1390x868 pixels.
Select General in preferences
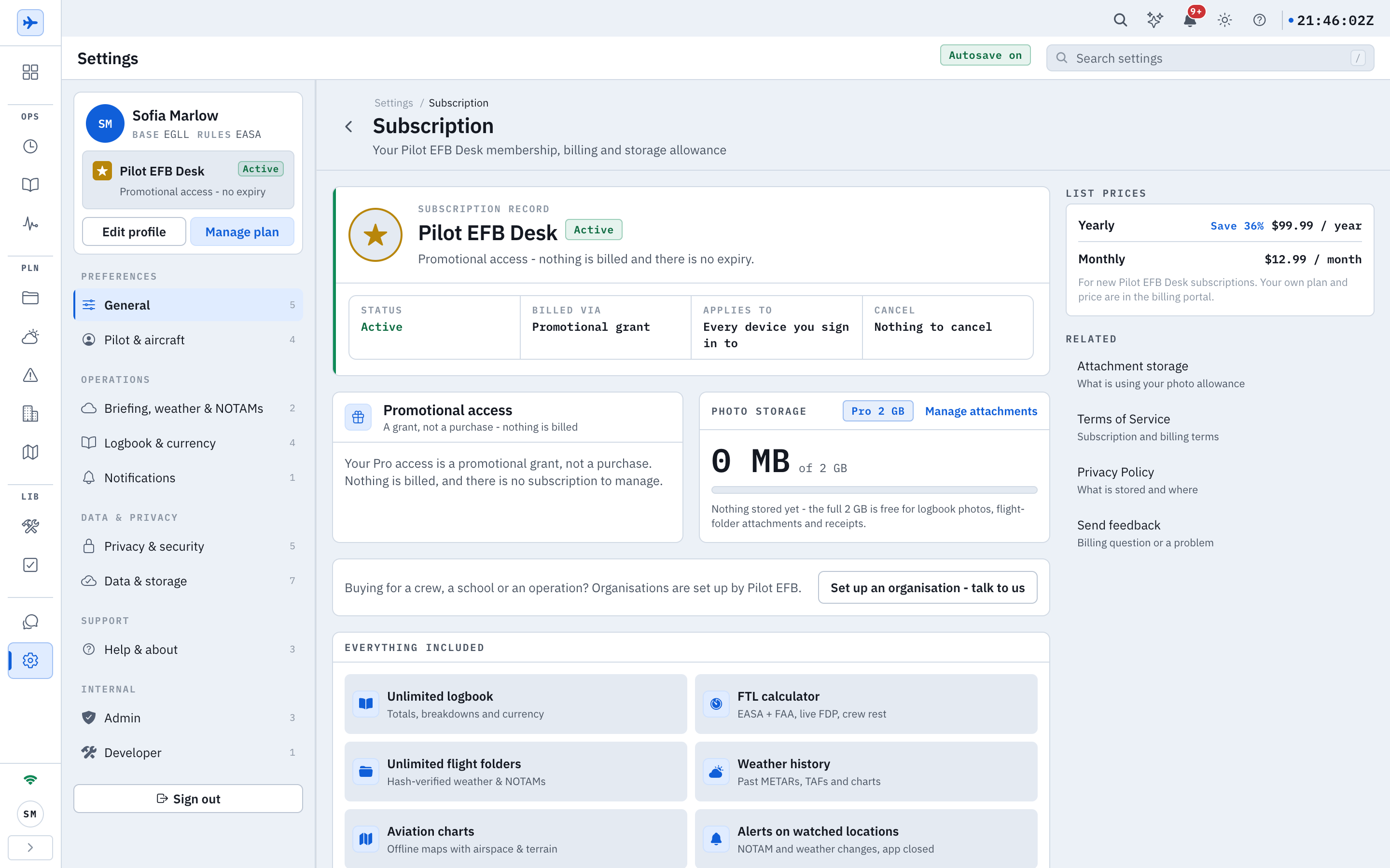(x=188, y=305)
